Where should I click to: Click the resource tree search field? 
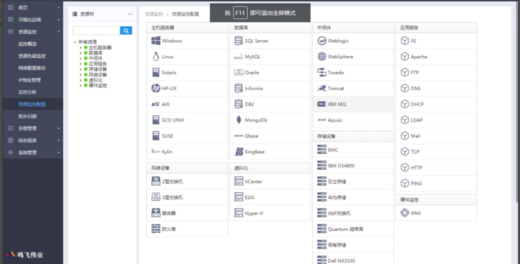(96, 30)
